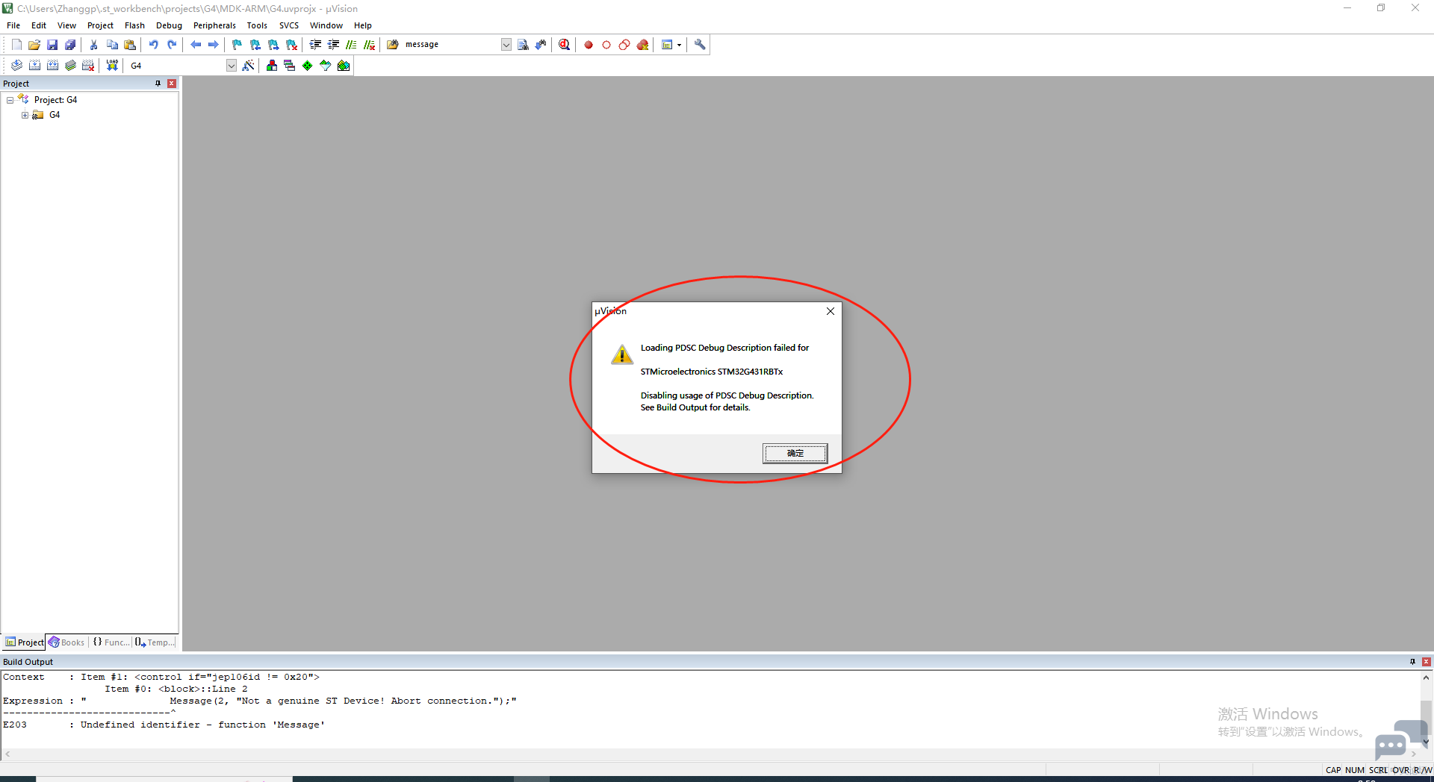This screenshot has width=1434, height=782.
Task: Switch to the Books tab
Action: 67,642
